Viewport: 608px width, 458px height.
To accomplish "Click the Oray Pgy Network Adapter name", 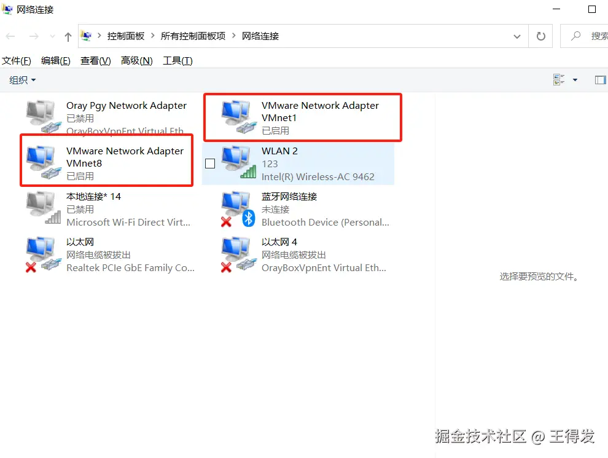I will coord(127,106).
